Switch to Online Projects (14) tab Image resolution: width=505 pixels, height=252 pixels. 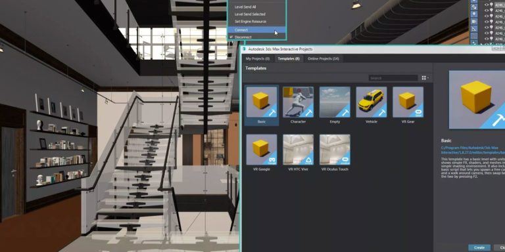(323, 58)
